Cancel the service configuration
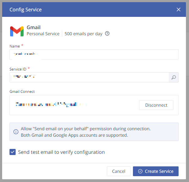 point(119,171)
